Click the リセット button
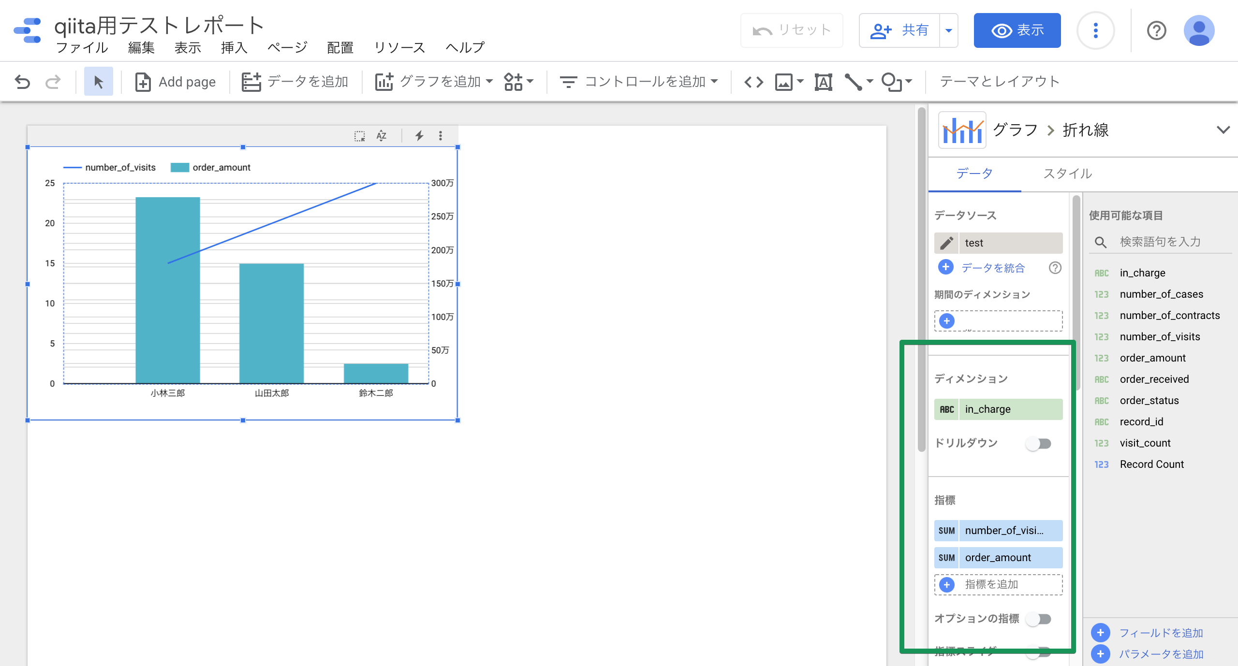 point(792,30)
